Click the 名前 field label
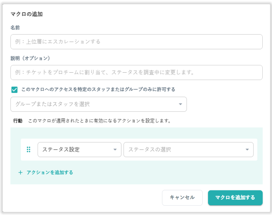The image size is (272, 215). point(15,28)
